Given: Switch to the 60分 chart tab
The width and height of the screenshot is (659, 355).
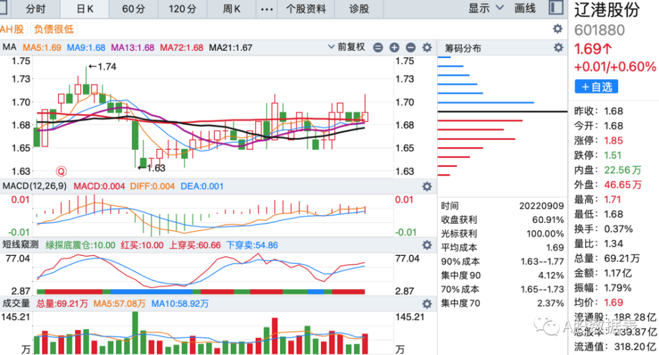Looking at the screenshot, I should tap(134, 9).
